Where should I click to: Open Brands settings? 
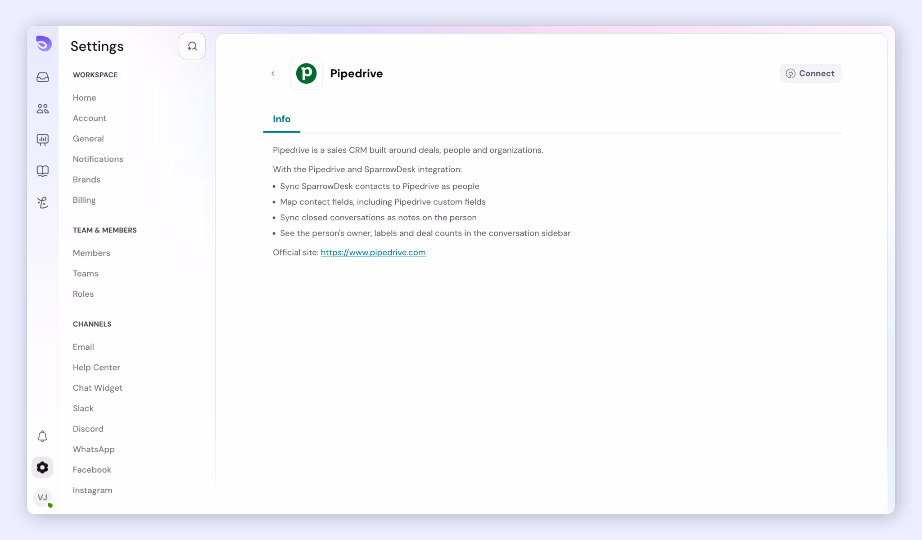pyautogui.click(x=86, y=179)
